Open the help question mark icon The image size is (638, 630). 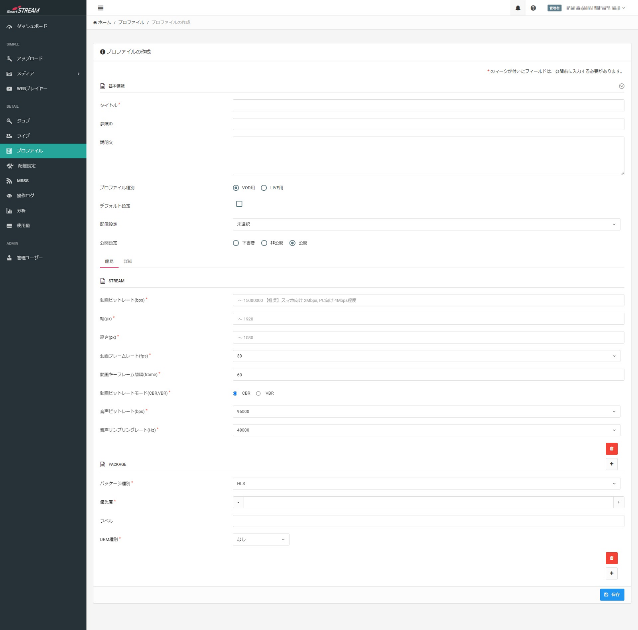click(x=533, y=8)
